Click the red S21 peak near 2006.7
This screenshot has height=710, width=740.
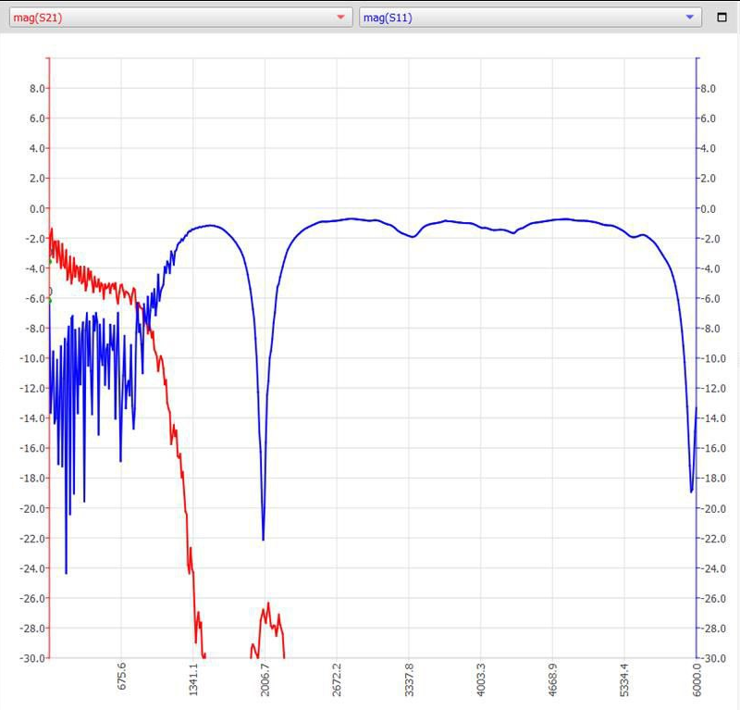click(268, 604)
